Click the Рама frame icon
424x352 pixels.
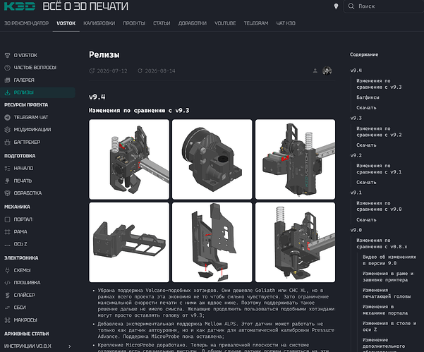[x=7, y=231]
